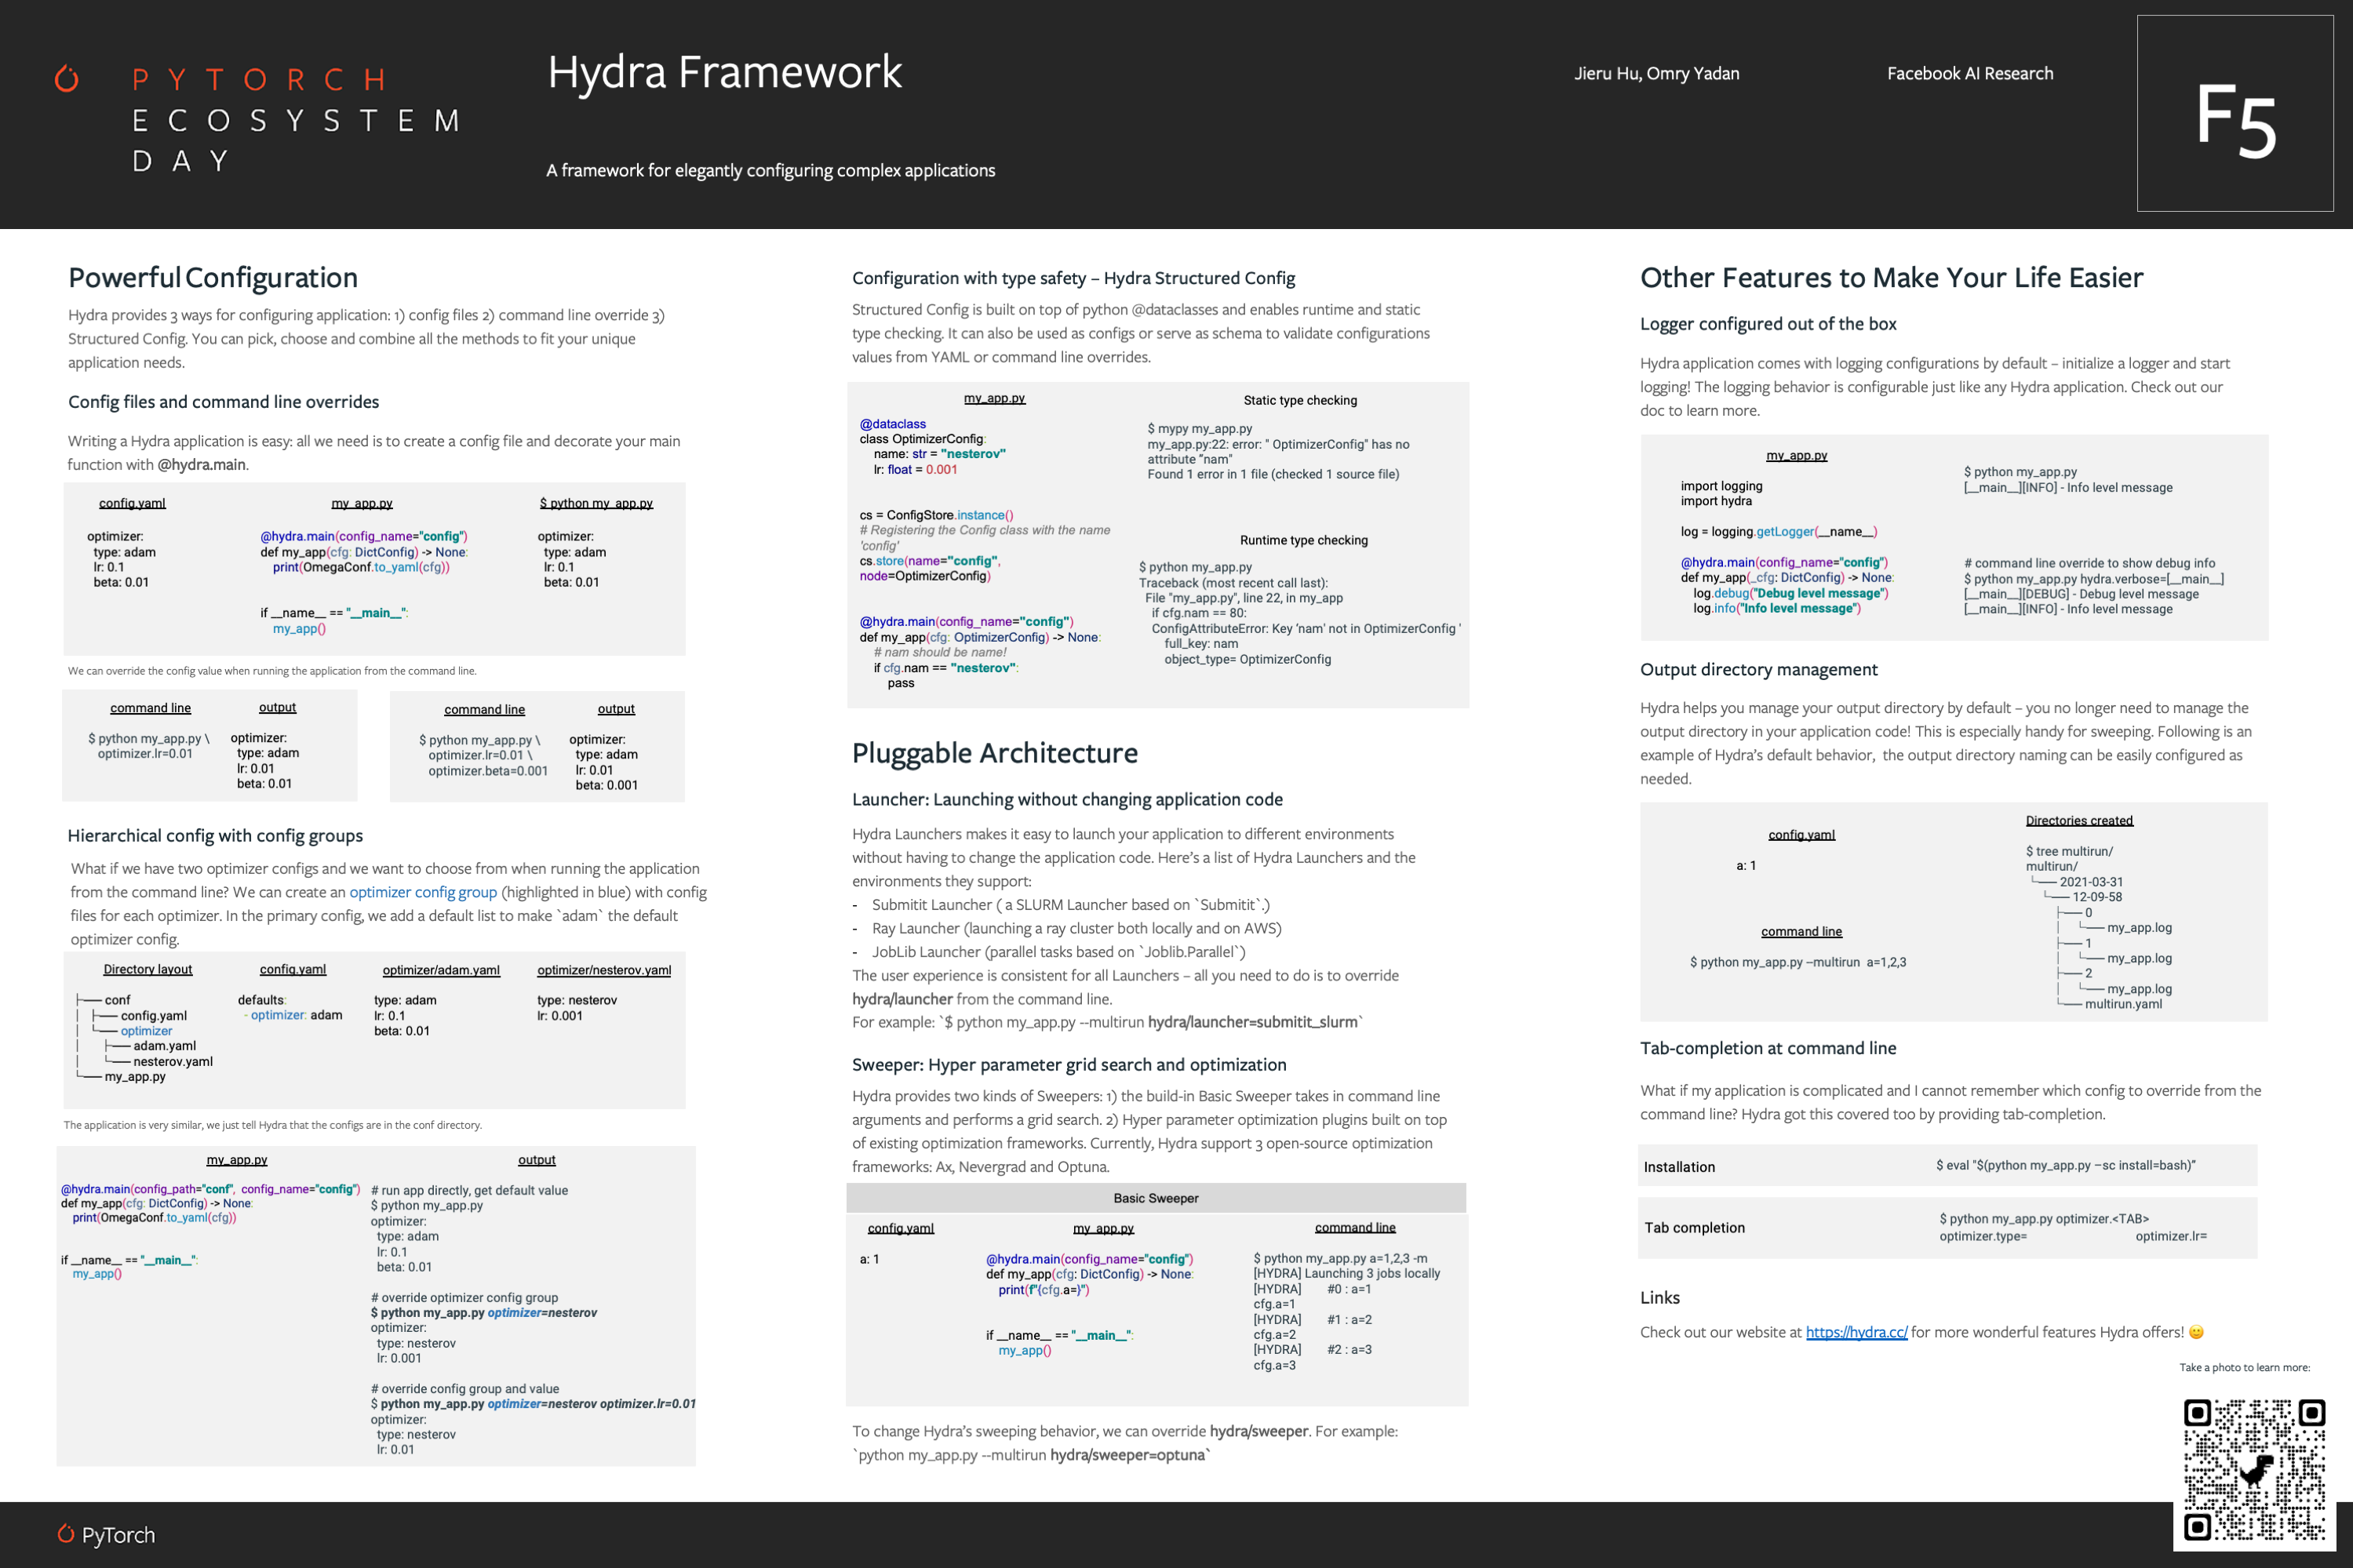Image resolution: width=2353 pixels, height=1568 pixels.
Task: Click the Installation row label
Action: tap(1678, 1167)
